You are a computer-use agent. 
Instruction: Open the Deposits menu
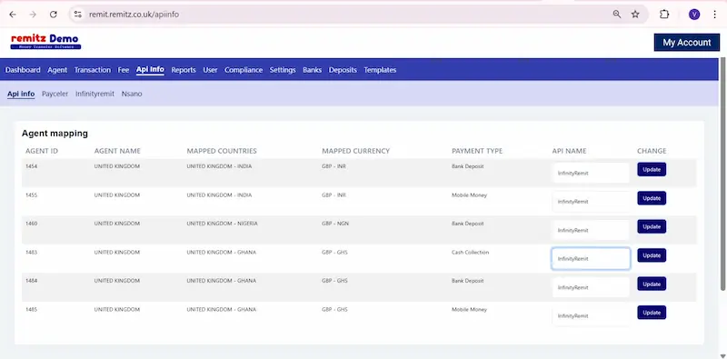[x=343, y=70]
